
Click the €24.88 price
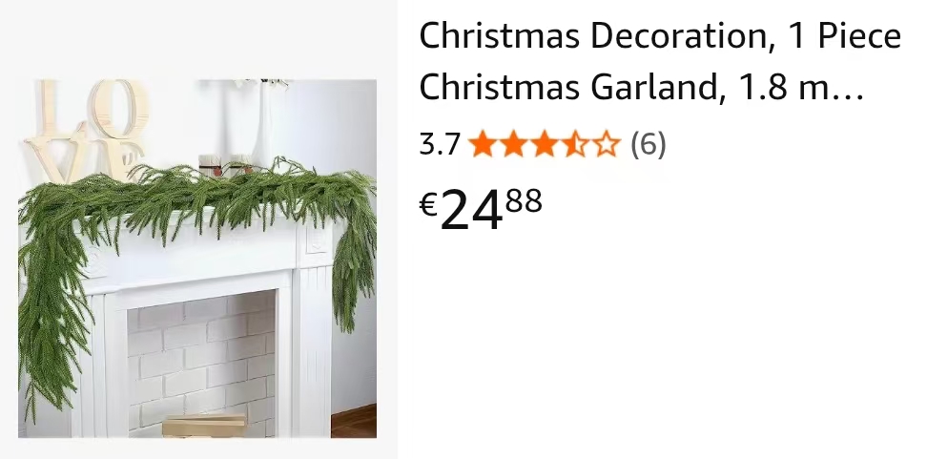[481, 210]
